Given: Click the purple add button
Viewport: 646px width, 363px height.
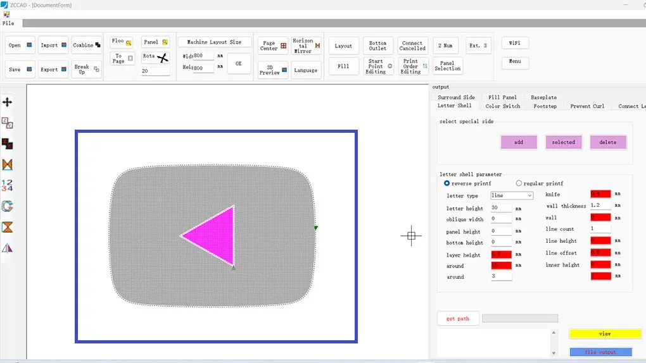Looking at the screenshot, I should coord(519,142).
